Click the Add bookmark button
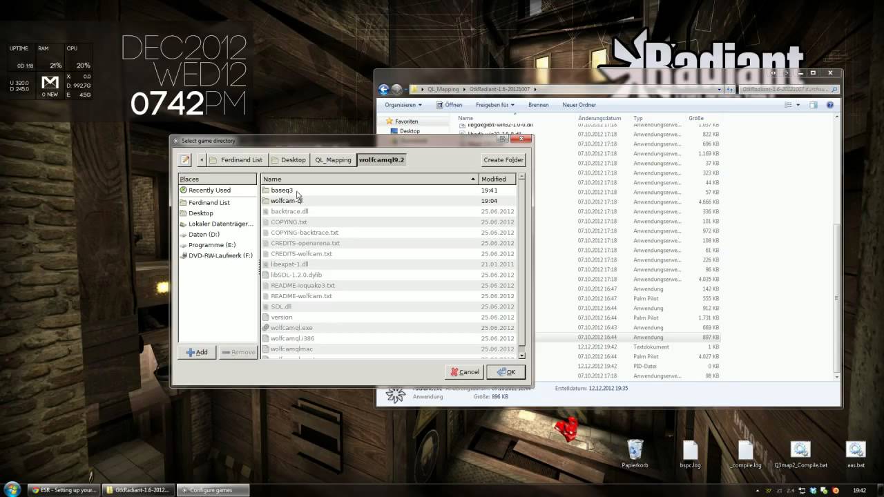Image resolution: width=884 pixels, height=497 pixels. [197, 352]
